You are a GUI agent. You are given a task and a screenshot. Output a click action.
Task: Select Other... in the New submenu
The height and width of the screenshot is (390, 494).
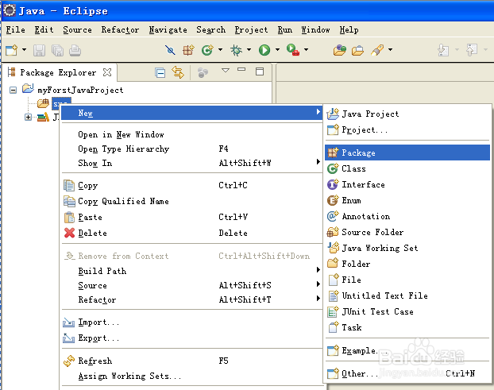(407, 373)
